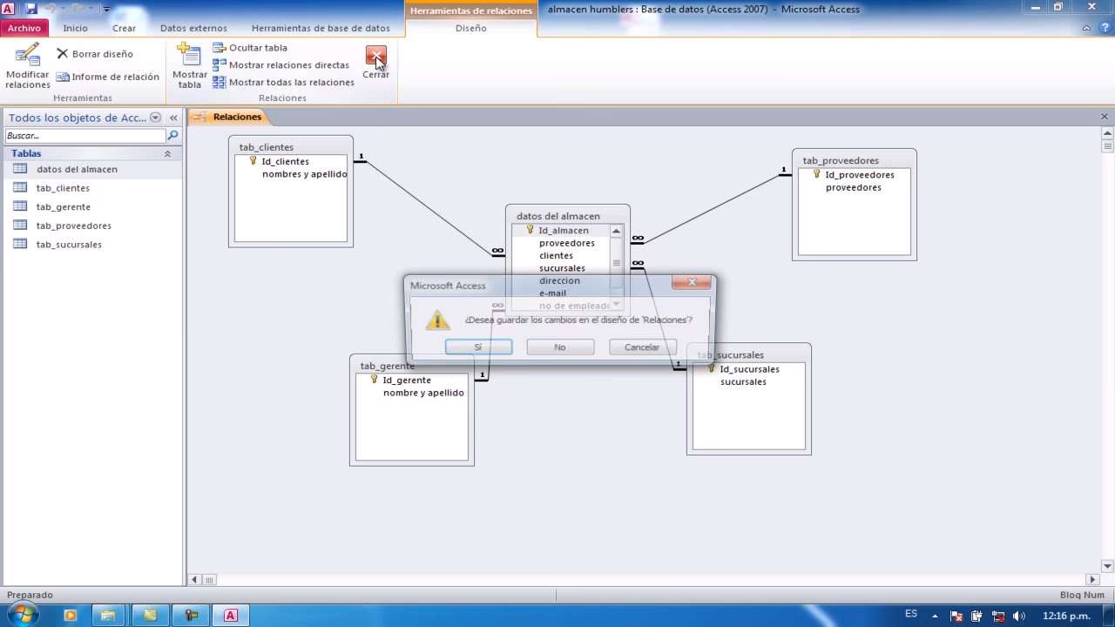
Task: Click Mostrar todas las relaciones
Action: [x=283, y=83]
